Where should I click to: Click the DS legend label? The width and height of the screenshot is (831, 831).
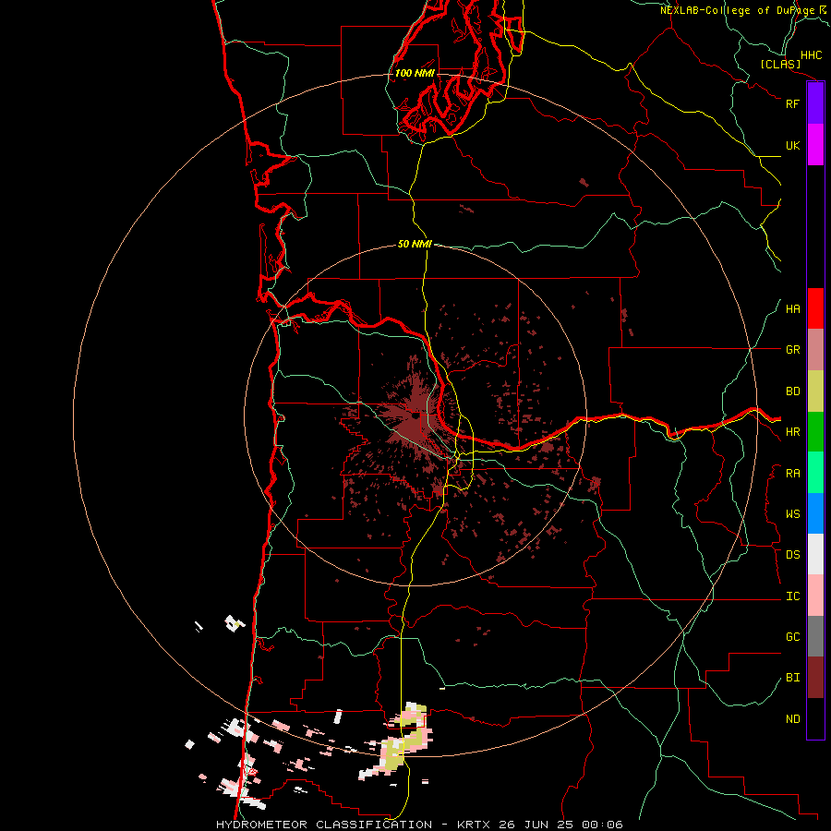[792, 555]
